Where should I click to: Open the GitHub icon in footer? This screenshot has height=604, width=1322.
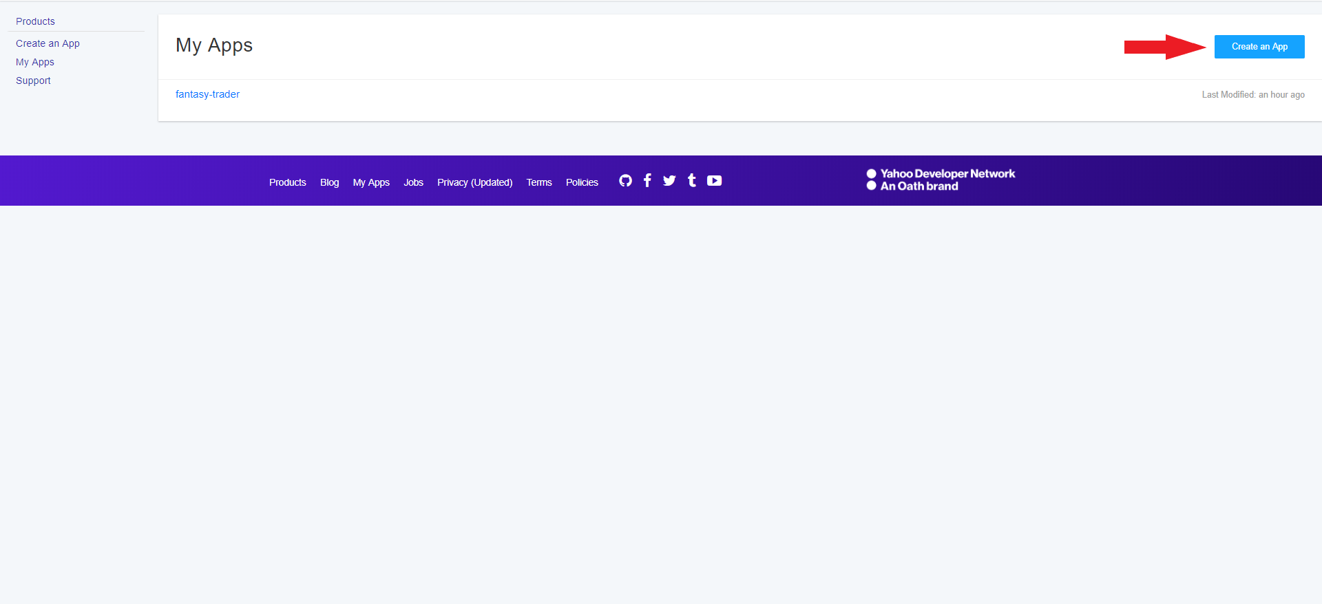pyautogui.click(x=625, y=181)
